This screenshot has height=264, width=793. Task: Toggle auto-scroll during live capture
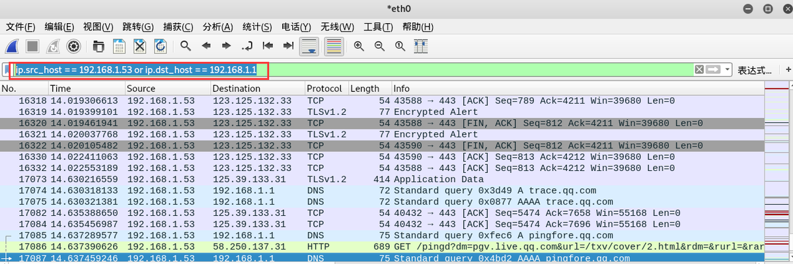[309, 46]
